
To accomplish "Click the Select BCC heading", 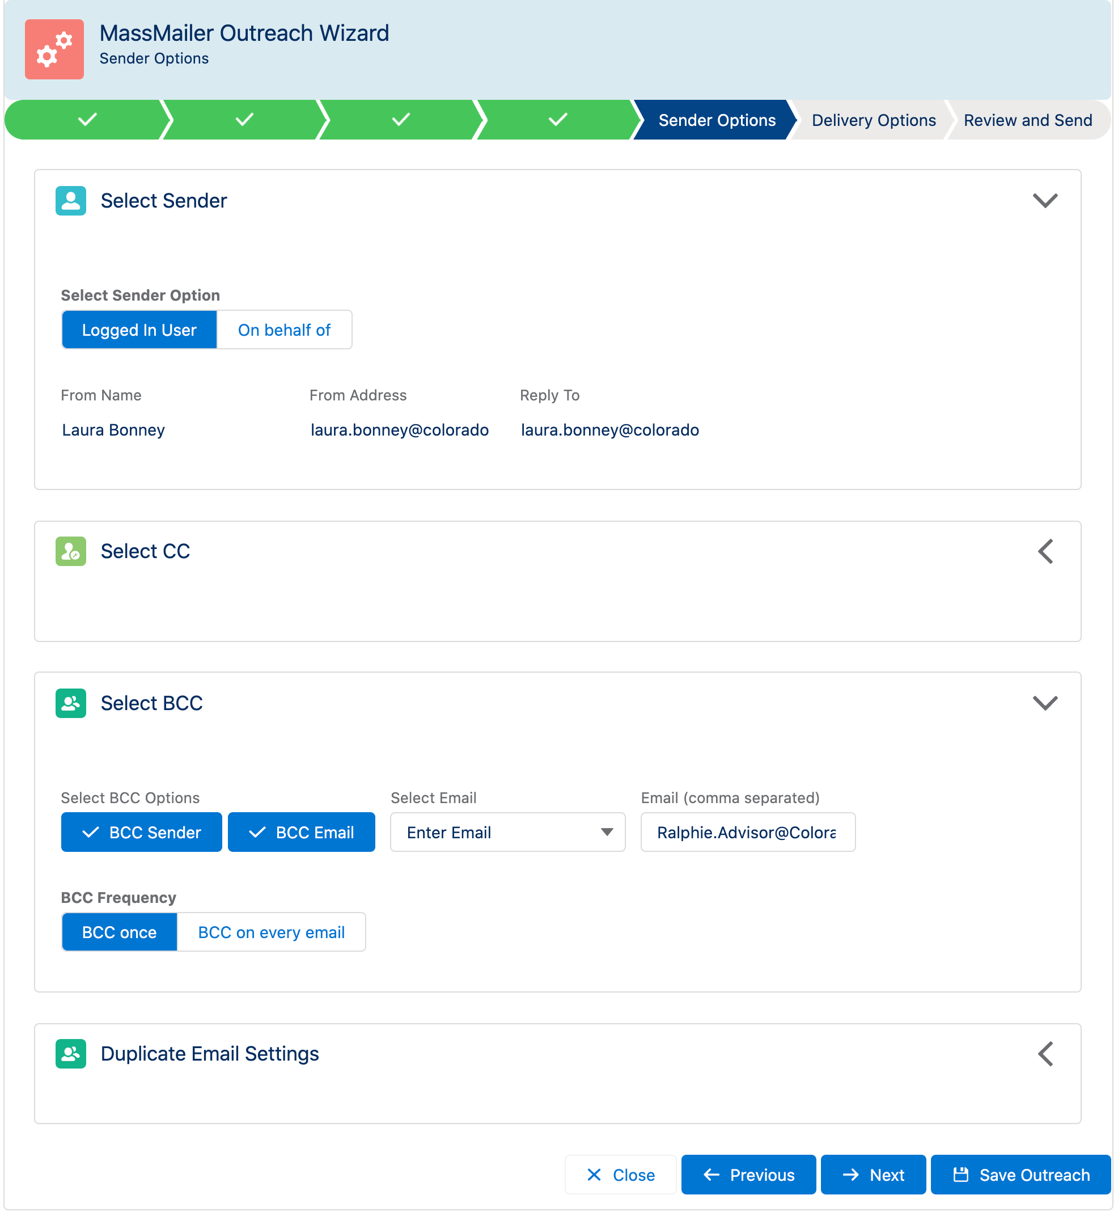I will pos(152,704).
